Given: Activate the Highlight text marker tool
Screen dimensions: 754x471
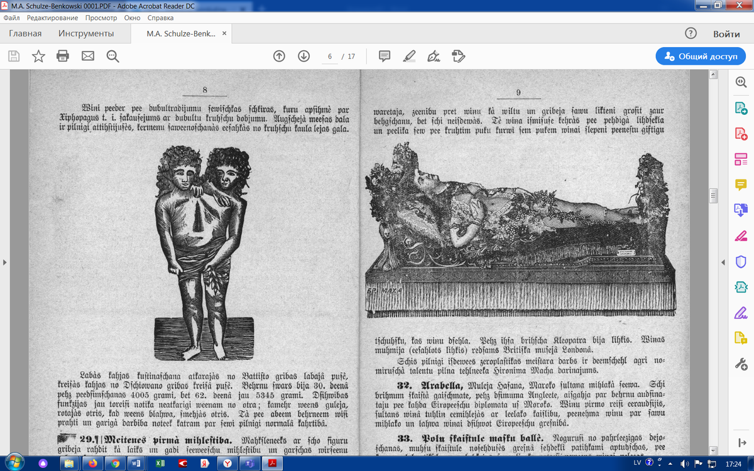Looking at the screenshot, I should [409, 57].
